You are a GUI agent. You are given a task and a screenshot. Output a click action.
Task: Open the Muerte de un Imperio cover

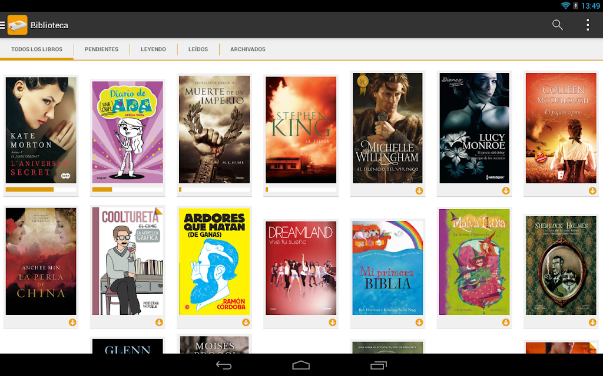[214, 129]
